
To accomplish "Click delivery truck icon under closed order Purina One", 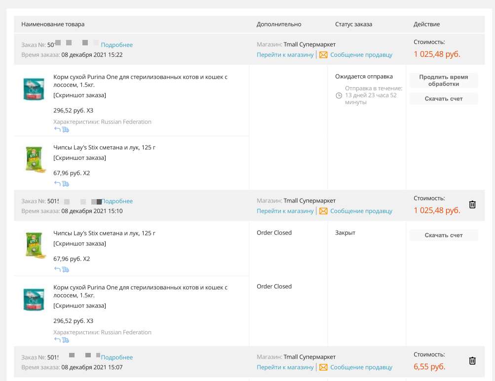I will [65, 340].
